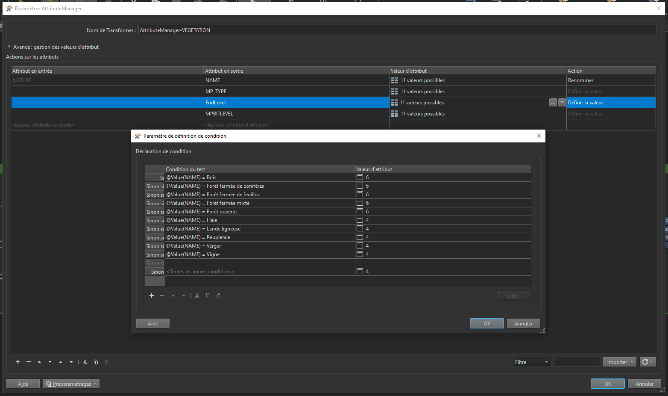Screen dimensions: 668x396
Task: Expand Avancé gestion des valeurs d'attribut section
Action: click(x=9, y=47)
